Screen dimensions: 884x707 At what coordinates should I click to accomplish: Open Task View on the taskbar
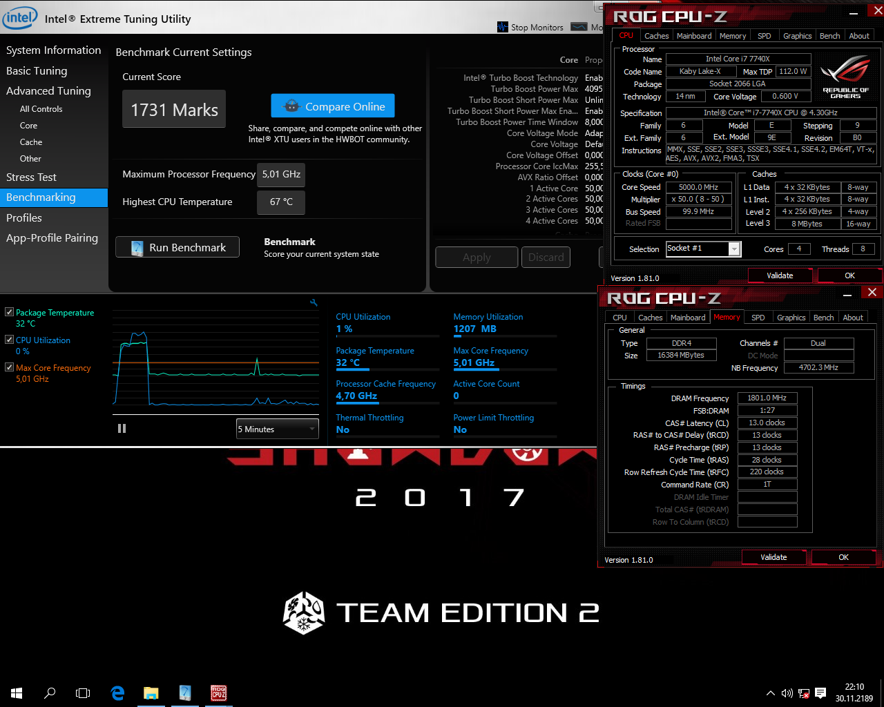point(83,693)
